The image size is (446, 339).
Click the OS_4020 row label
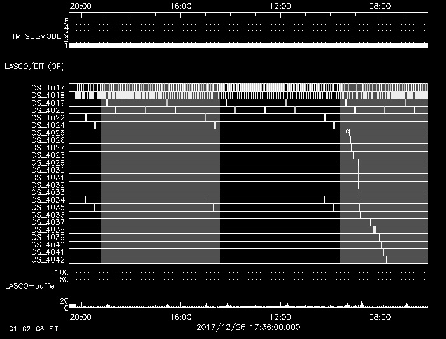48,110
